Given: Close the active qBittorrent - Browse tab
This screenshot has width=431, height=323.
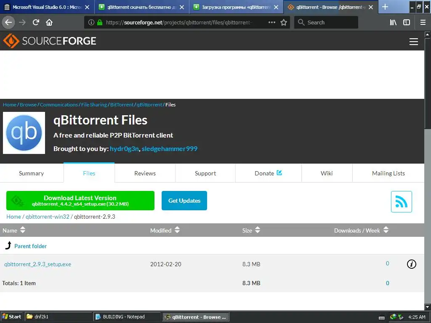Looking at the screenshot, I should point(371,7).
